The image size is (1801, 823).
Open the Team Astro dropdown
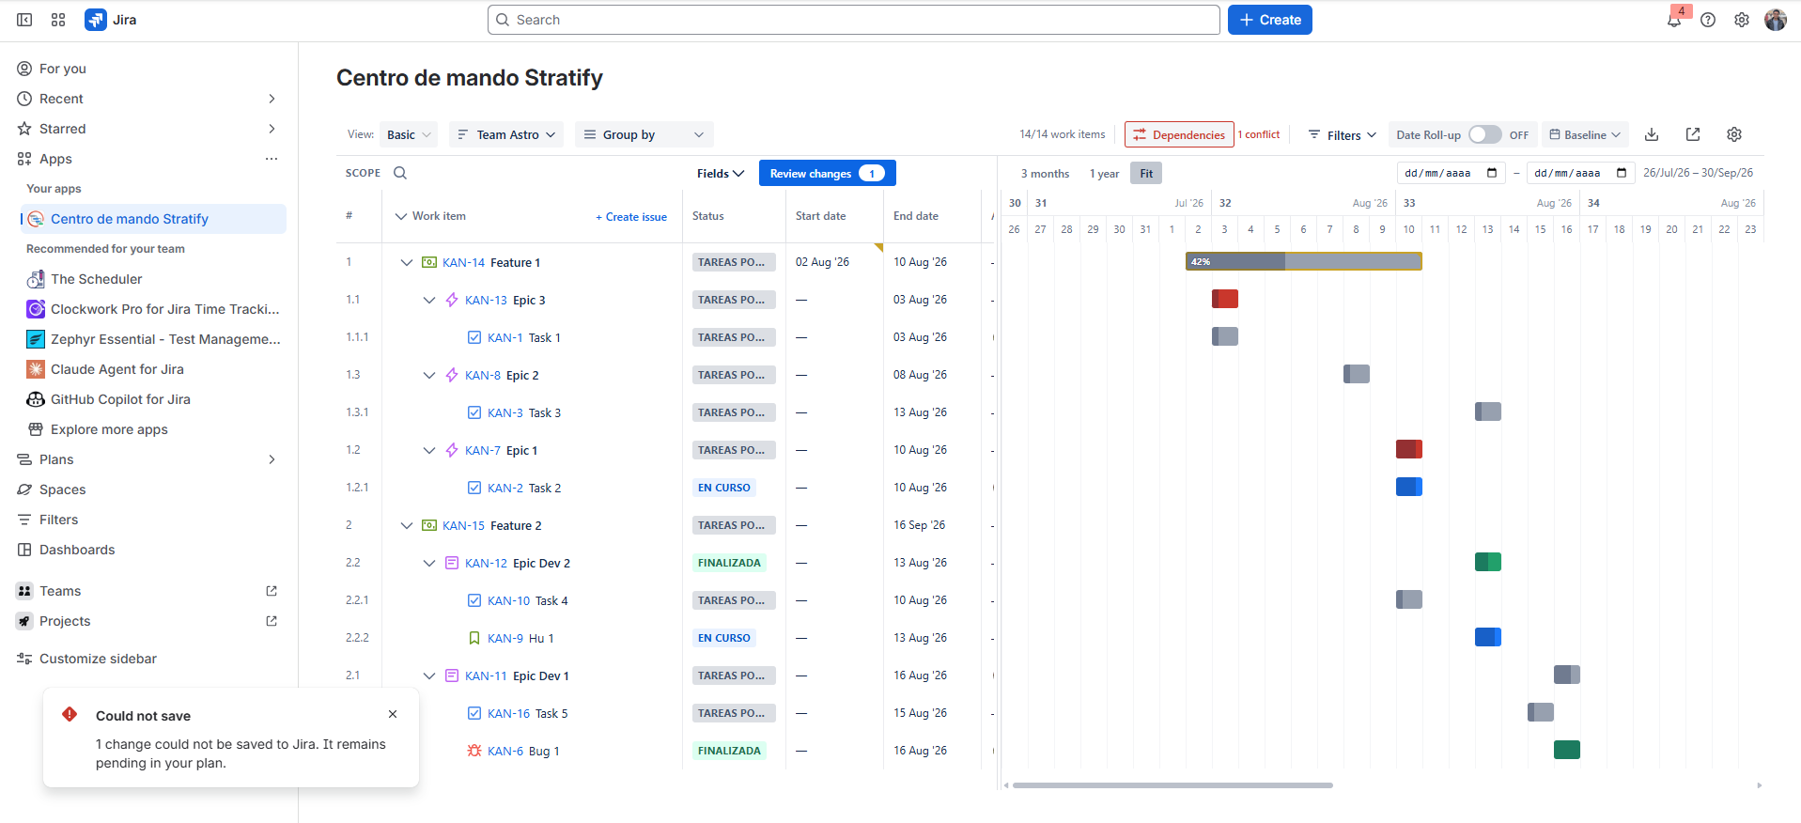506,134
